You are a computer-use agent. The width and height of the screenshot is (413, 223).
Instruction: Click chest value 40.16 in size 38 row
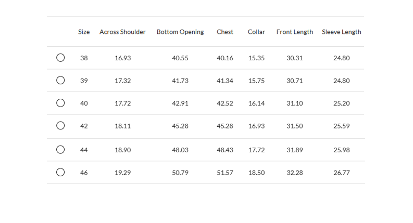click(x=225, y=58)
